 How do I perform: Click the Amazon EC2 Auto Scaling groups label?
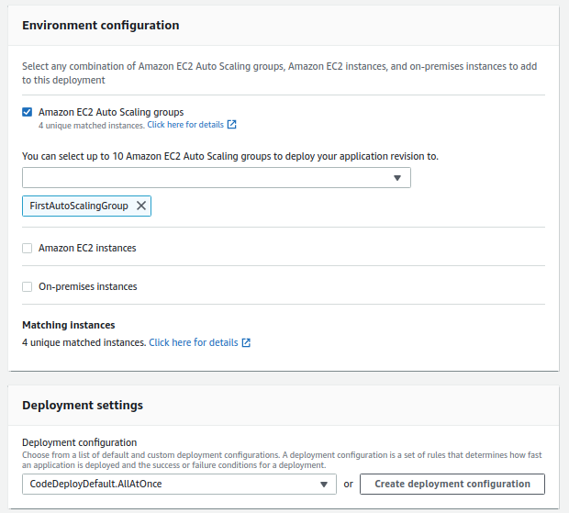pos(111,112)
